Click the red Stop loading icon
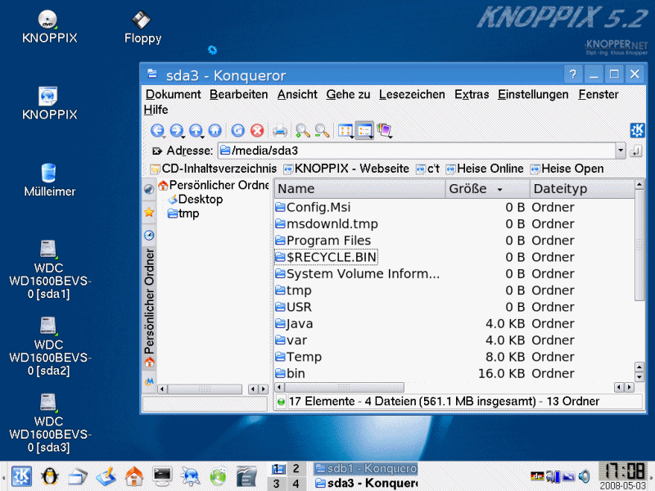This screenshot has width=655, height=491. point(257,130)
